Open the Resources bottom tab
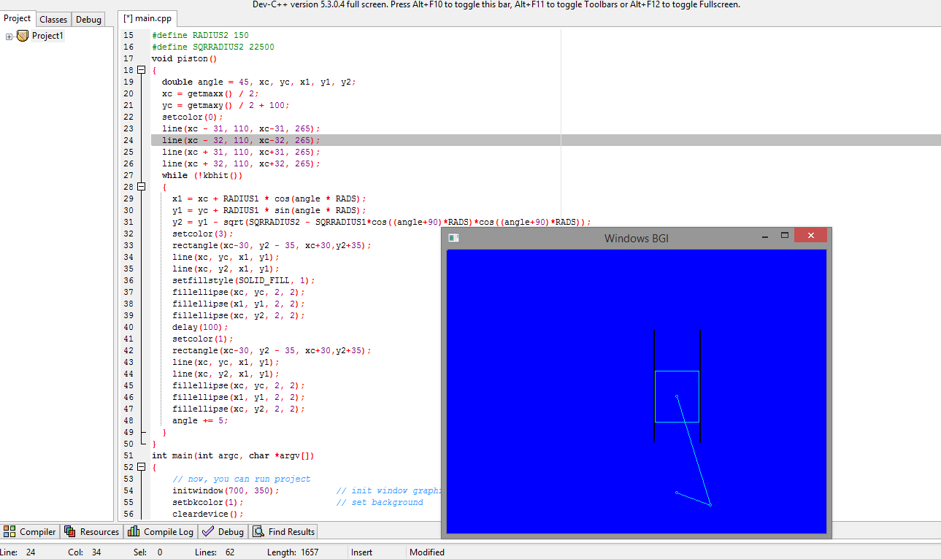The height and width of the screenshot is (559, 941). click(x=92, y=532)
